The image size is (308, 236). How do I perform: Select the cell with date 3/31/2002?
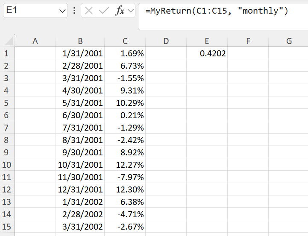[x=80, y=227]
